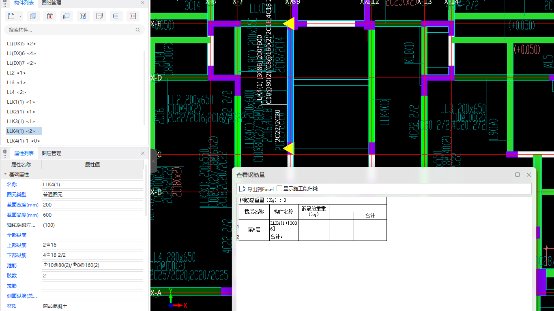Screen dimensions: 554x311
Task: Close the component list panel
Action: pos(143,3)
